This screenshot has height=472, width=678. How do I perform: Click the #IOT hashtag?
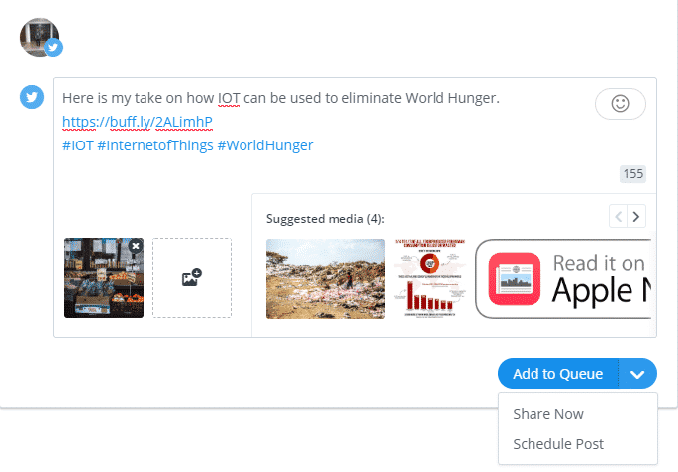[77, 145]
